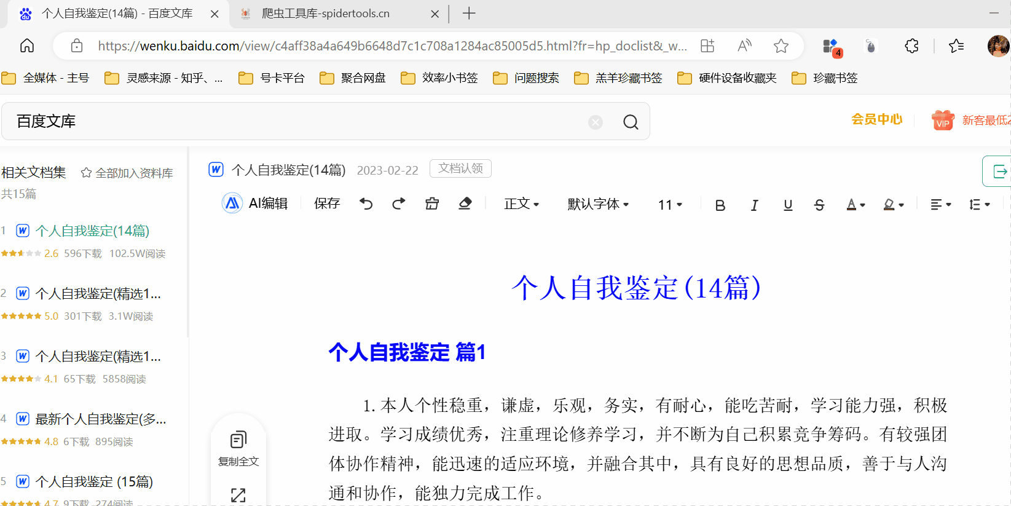Open the font color picker
The width and height of the screenshot is (1011, 506).
click(x=856, y=205)
